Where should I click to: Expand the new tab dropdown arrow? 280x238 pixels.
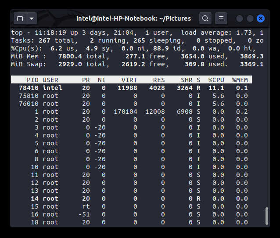[x=32, y=18]
